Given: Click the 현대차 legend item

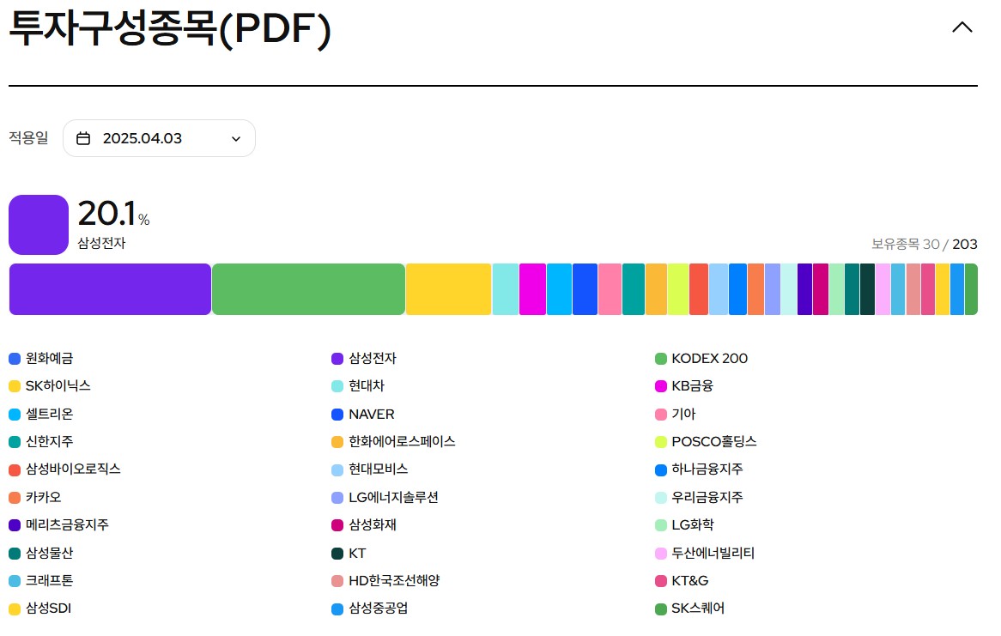Looking at the screenshot, I should pos(358,385).
